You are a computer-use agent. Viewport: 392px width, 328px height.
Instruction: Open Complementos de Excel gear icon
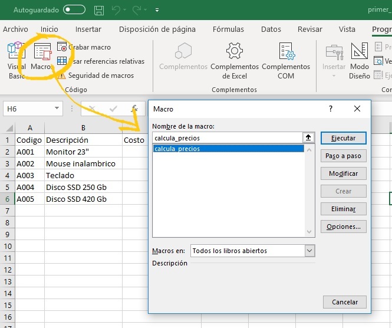(235, 51)
